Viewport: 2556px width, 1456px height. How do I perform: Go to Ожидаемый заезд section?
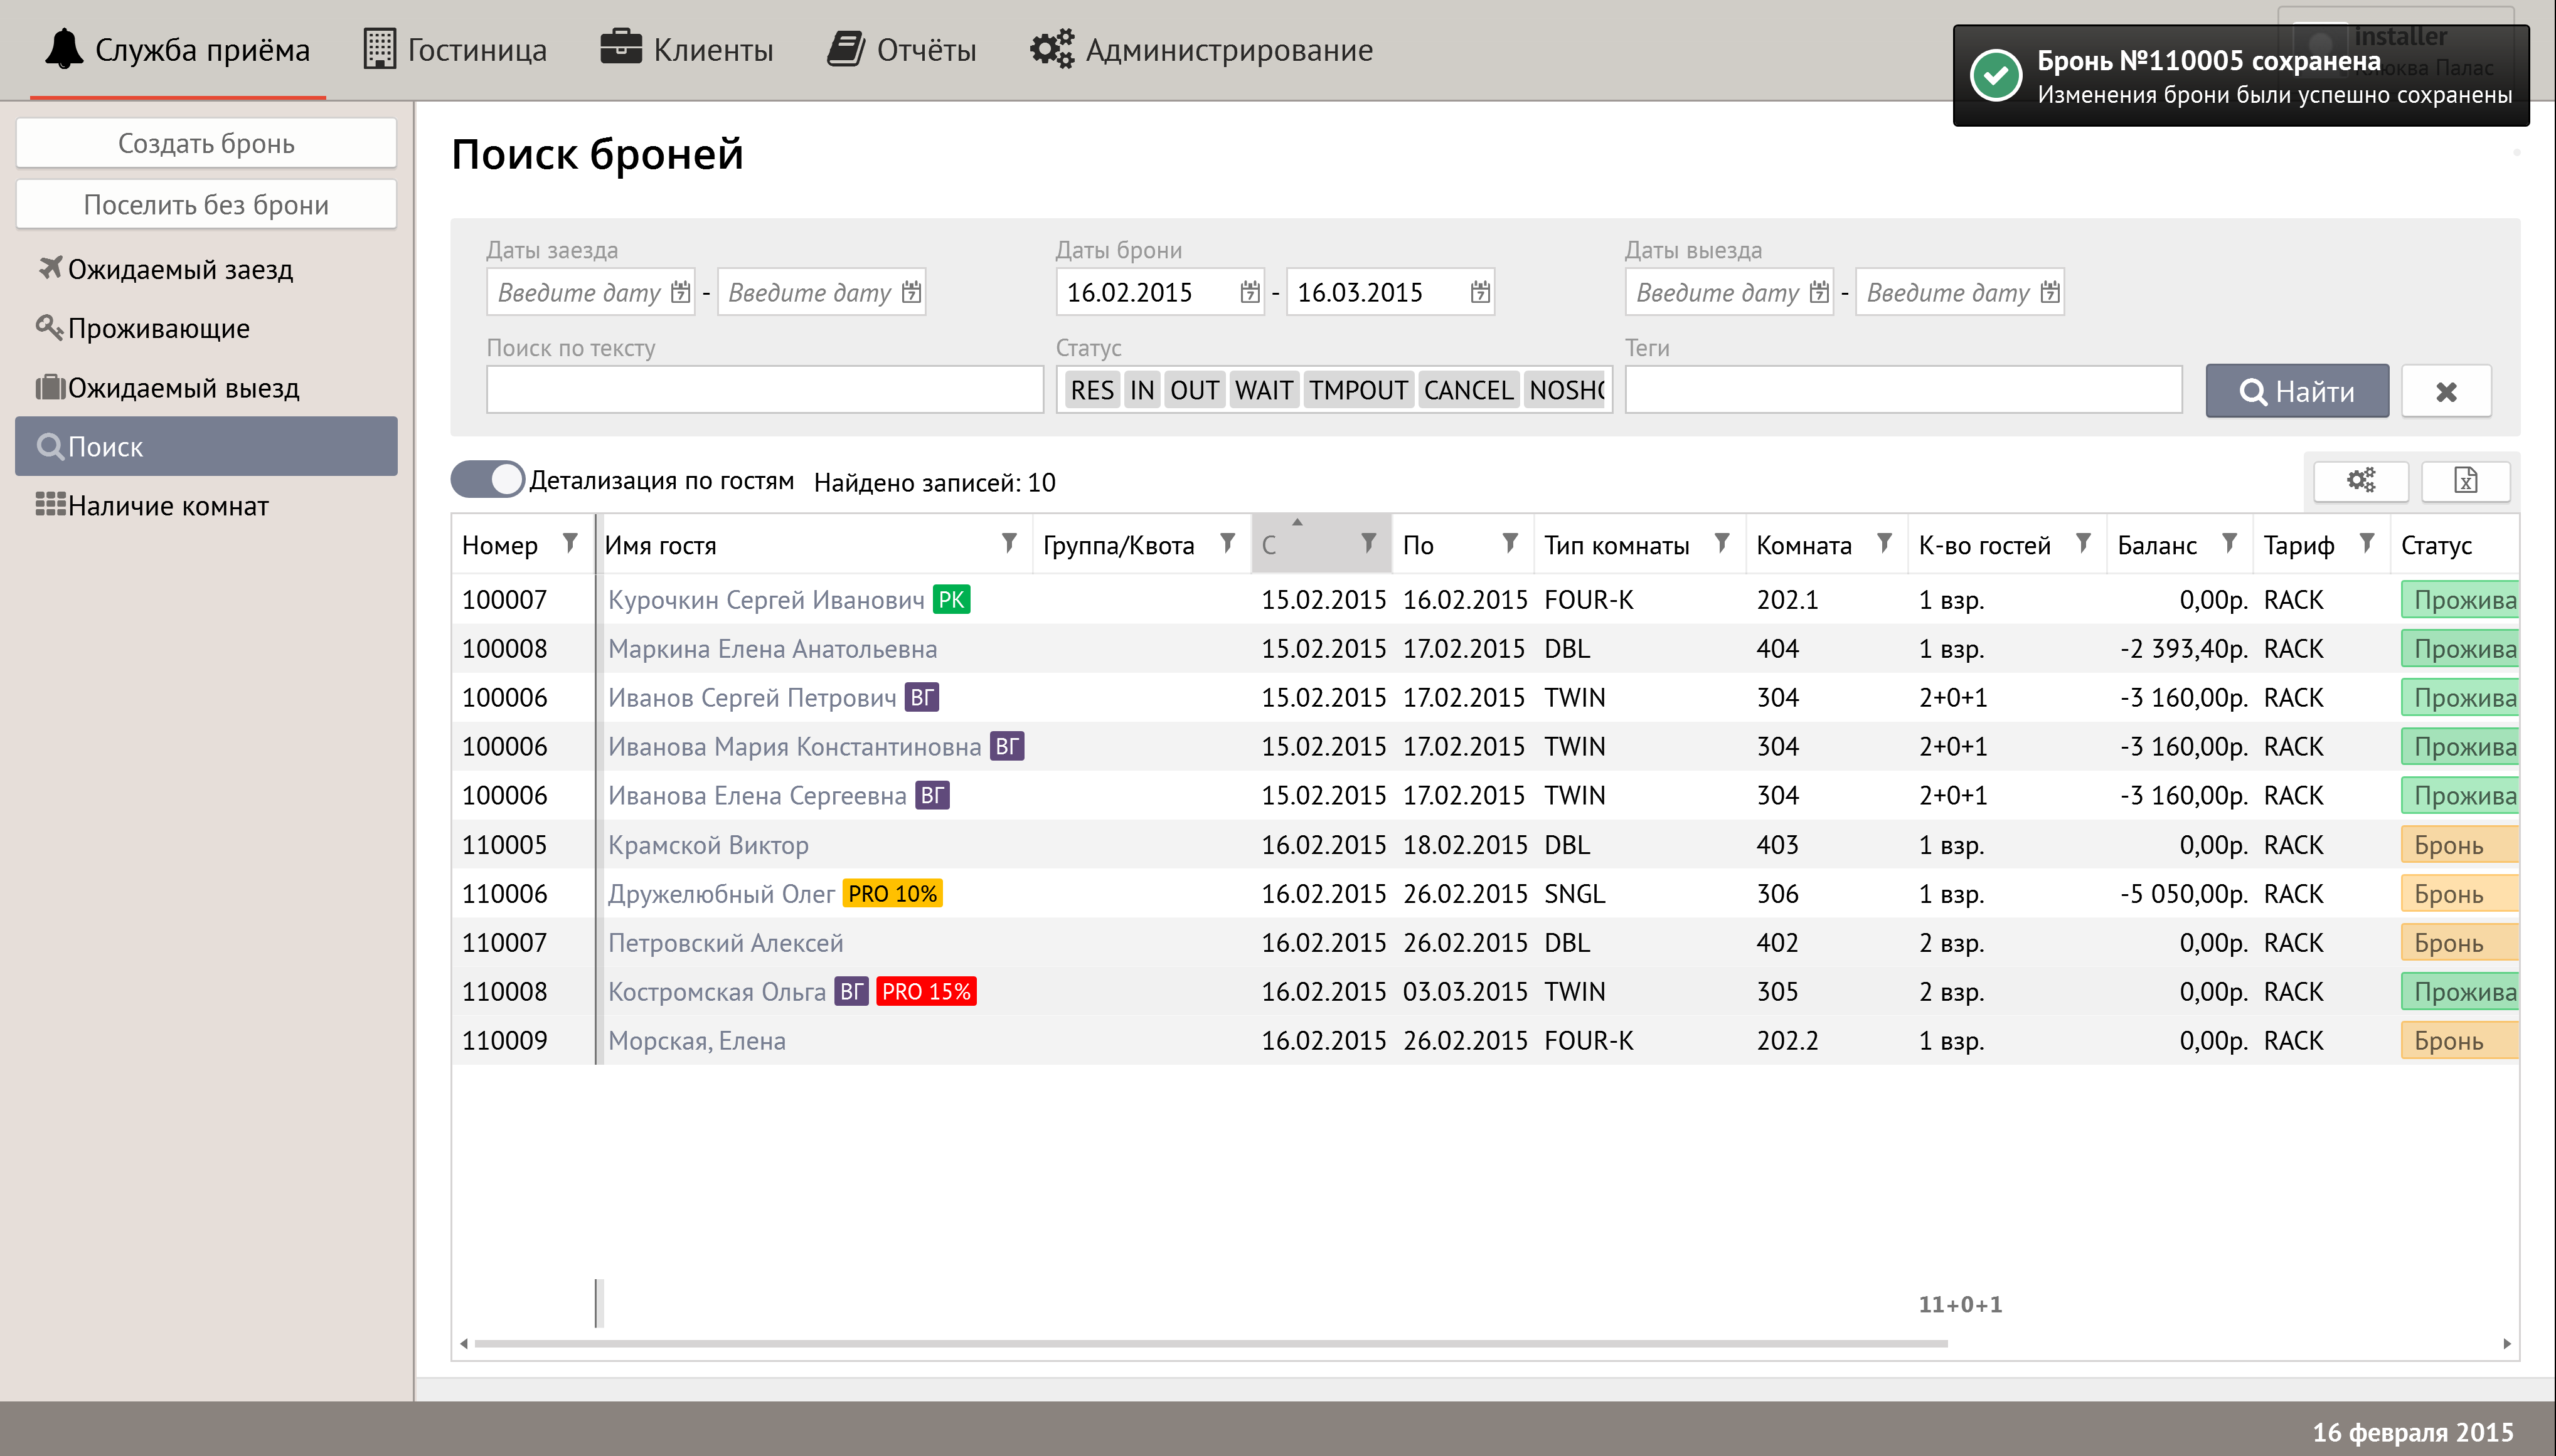tap(206, 269)
